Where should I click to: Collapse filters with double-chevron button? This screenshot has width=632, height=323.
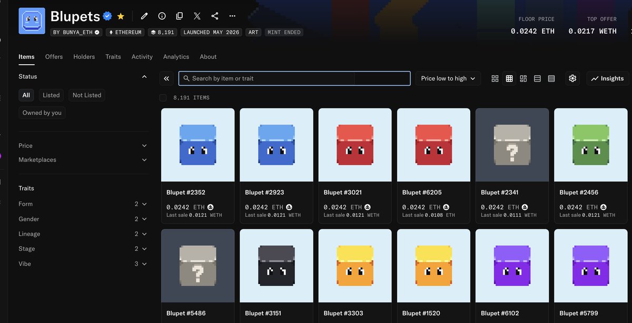(x=166, y=78)
